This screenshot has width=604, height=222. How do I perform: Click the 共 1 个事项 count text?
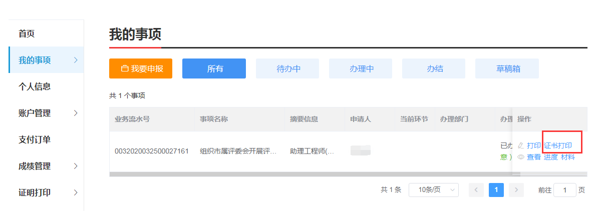tap(127, 95)
